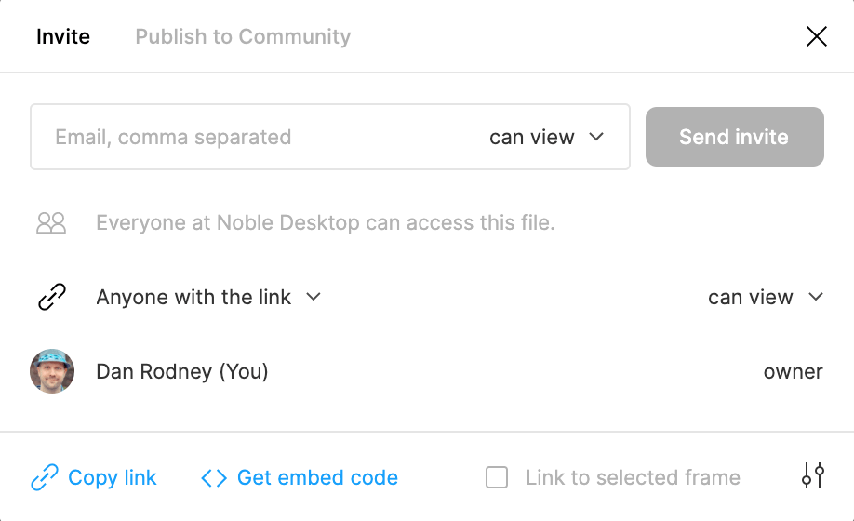Click Dan Rodney's profile avatar
Screen dimensions: 854x521
[x=52, y=372]
